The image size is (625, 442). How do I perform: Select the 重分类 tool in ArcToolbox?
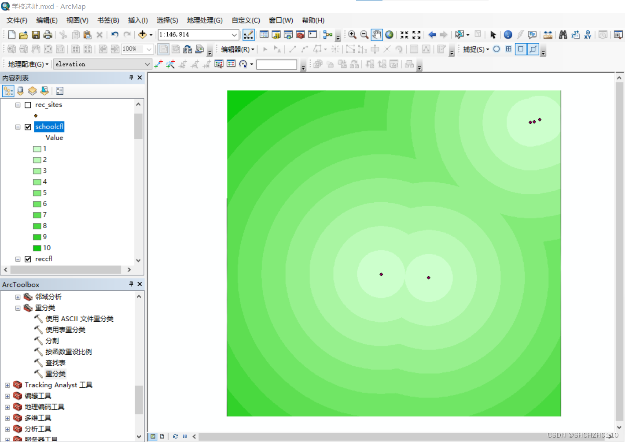pos(55,374)
